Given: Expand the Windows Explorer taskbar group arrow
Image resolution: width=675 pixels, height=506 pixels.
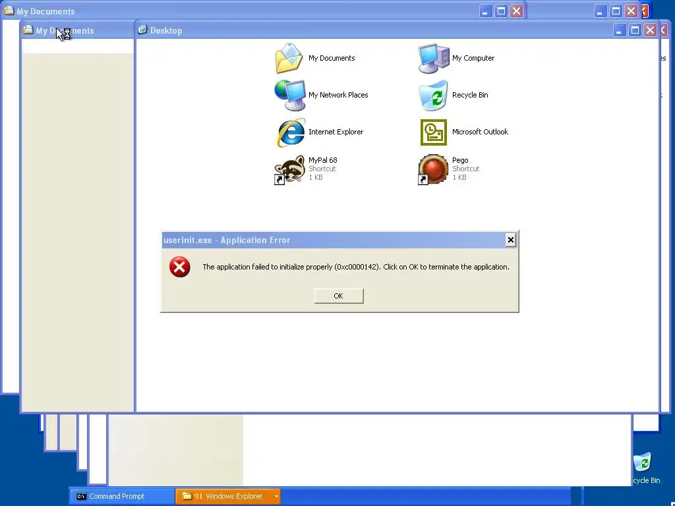Looking at the screenshot, I should (276, 496).
